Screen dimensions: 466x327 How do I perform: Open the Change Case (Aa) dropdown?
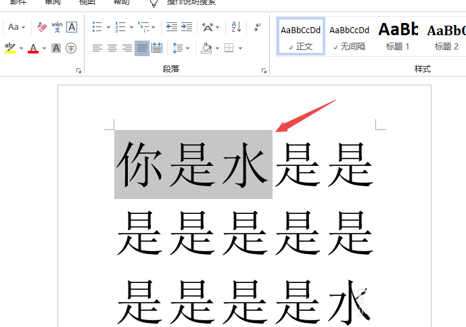point(16,27)
